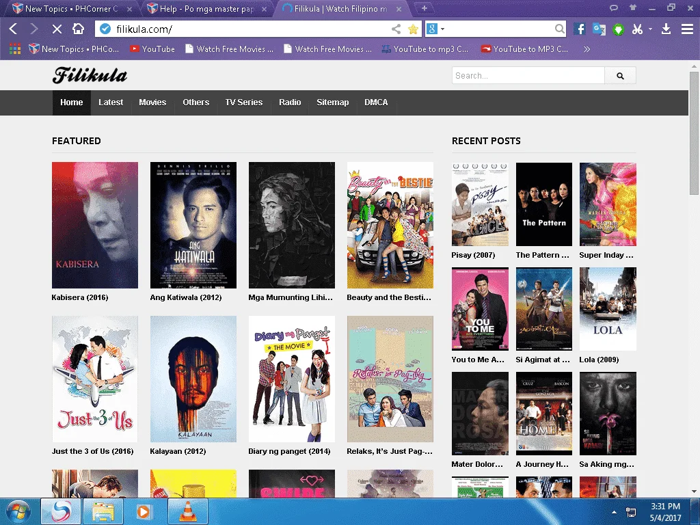Bookmark the page with the star icon
Screen dimensions: 700x525
413,29
